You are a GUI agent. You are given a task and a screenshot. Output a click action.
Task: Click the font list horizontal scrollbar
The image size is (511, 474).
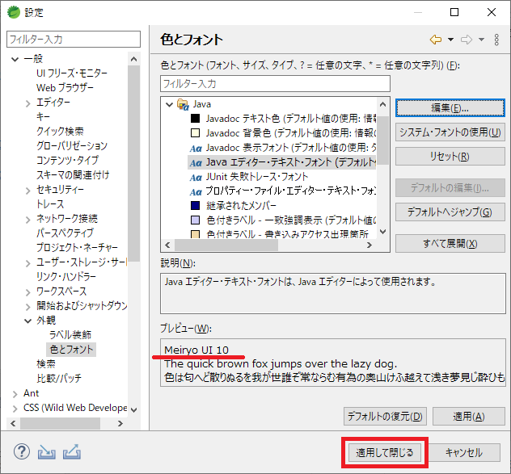click(x=226, y=245)
